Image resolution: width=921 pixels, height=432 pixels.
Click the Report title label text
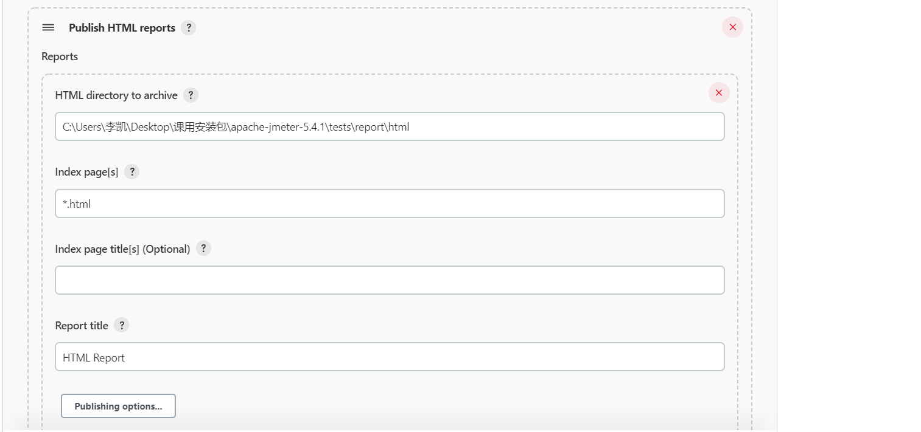[82, 326]
